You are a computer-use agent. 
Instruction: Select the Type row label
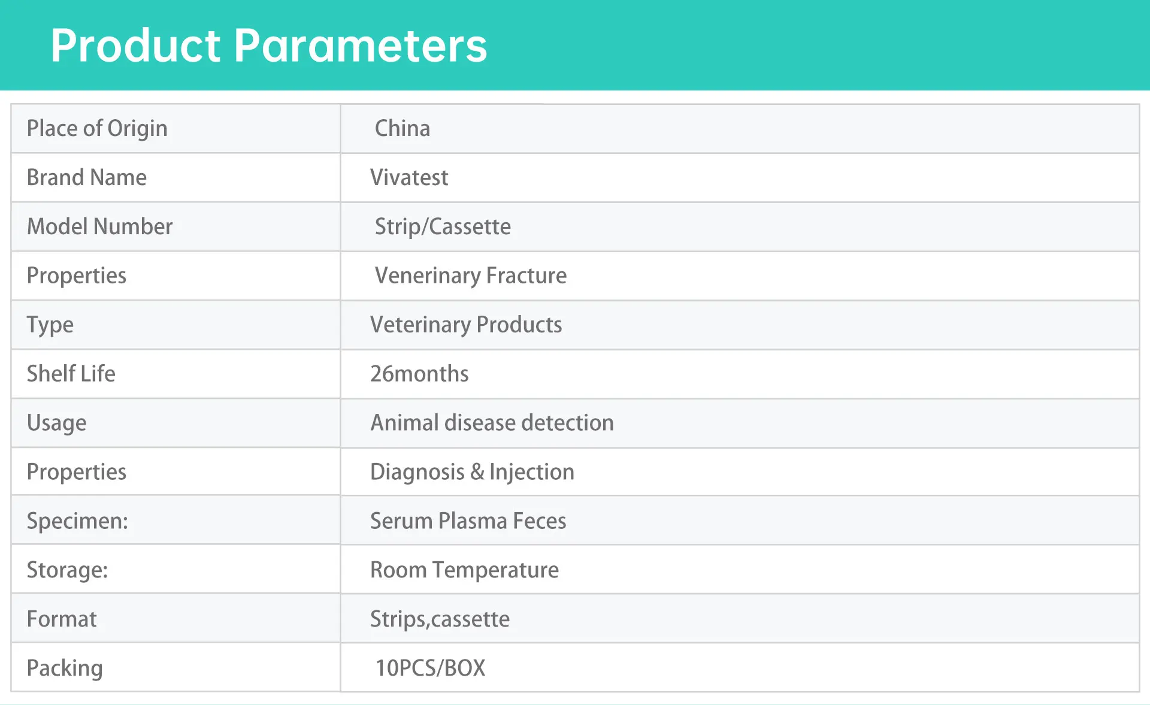(50, 325)
